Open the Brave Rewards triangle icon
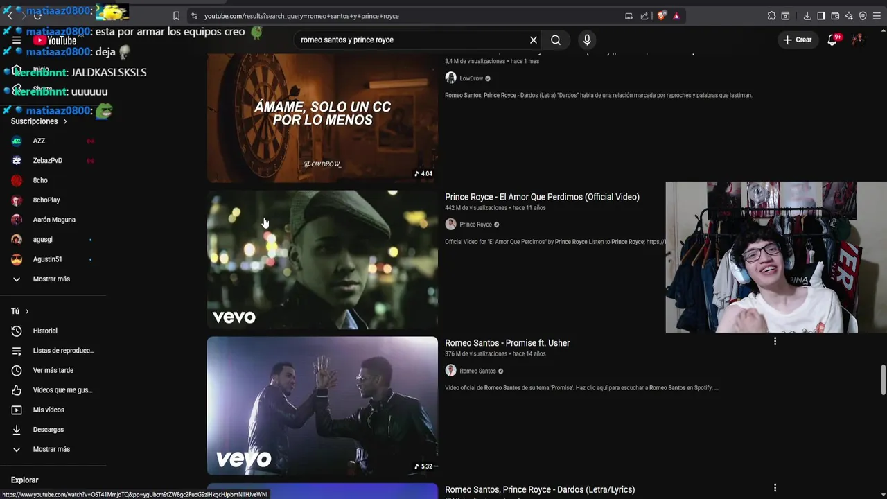 pos(676,16)
